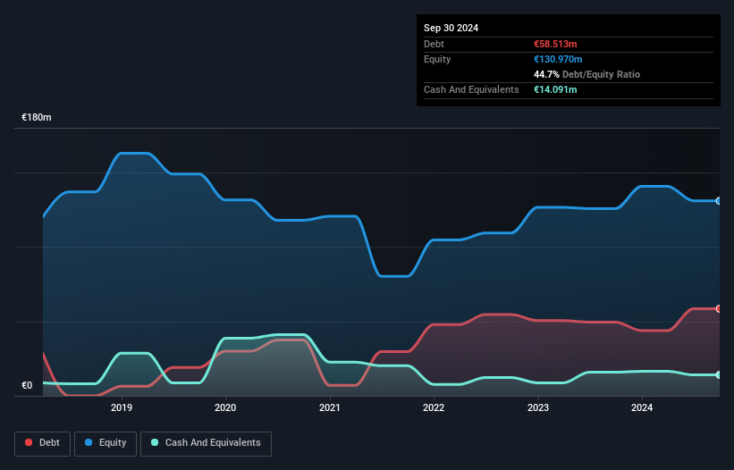Click the Debt label in tooltip
The width and height of the screenshot is (734, 470).
click(434, 44)
